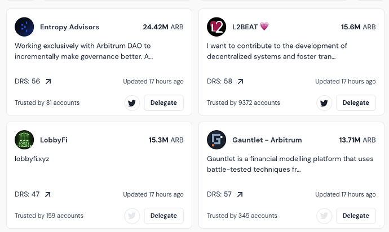Delegate to Entropy Advisors

(x=163, y=103)
